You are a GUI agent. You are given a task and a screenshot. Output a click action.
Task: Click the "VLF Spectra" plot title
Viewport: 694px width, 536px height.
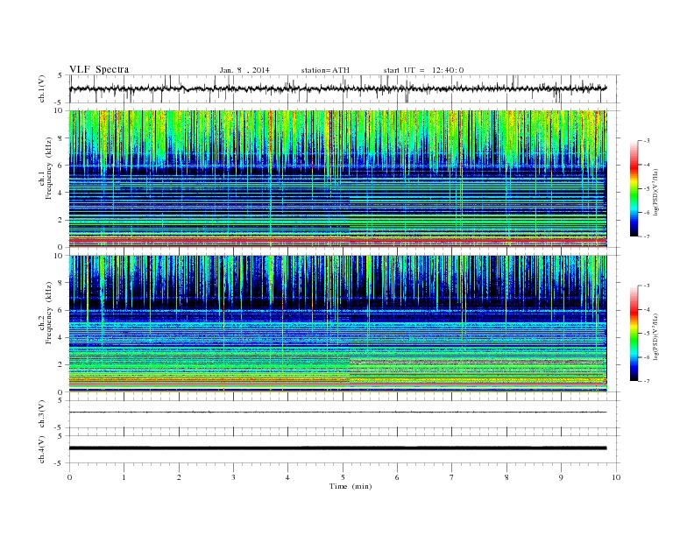99,69
